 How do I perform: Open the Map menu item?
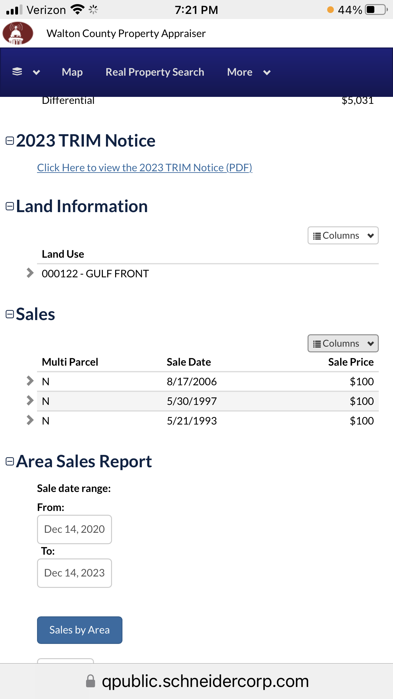point(72,72)
